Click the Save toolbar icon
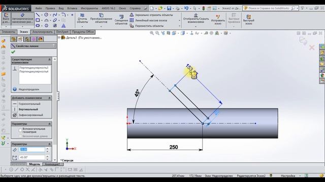The image size is (325, 182). [169, 8]
